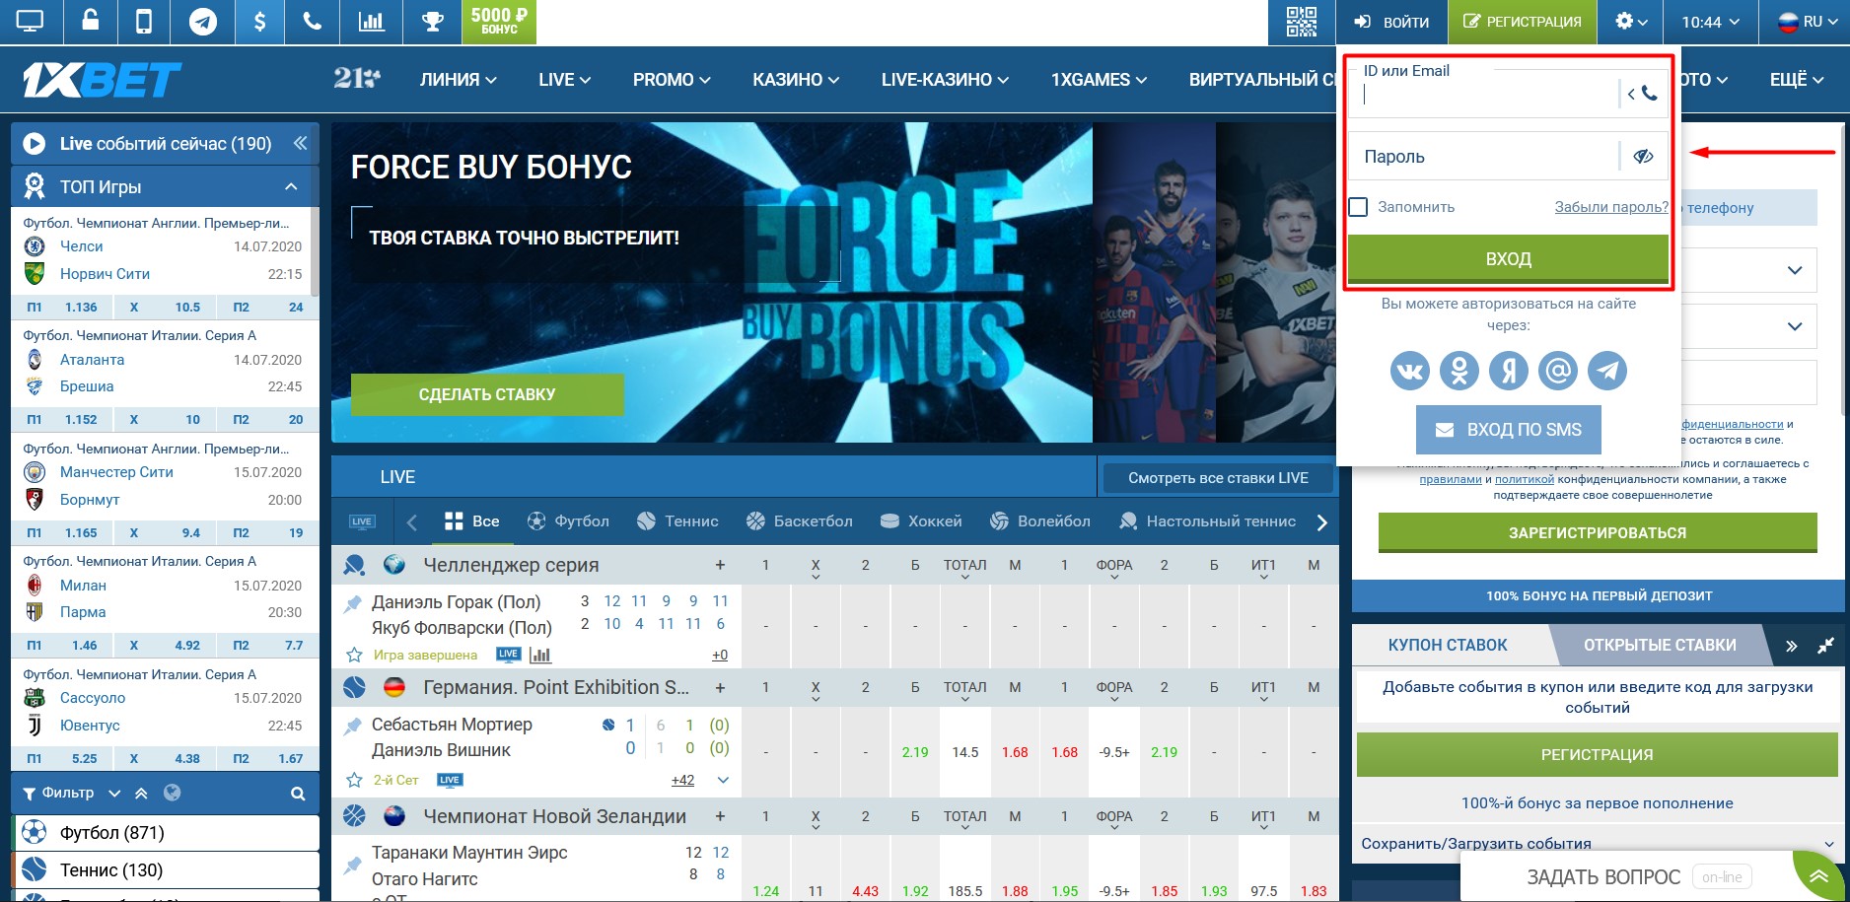1850x902 pixels.
Task: Click Забыли пароль link
Action: pos(1611,207)
